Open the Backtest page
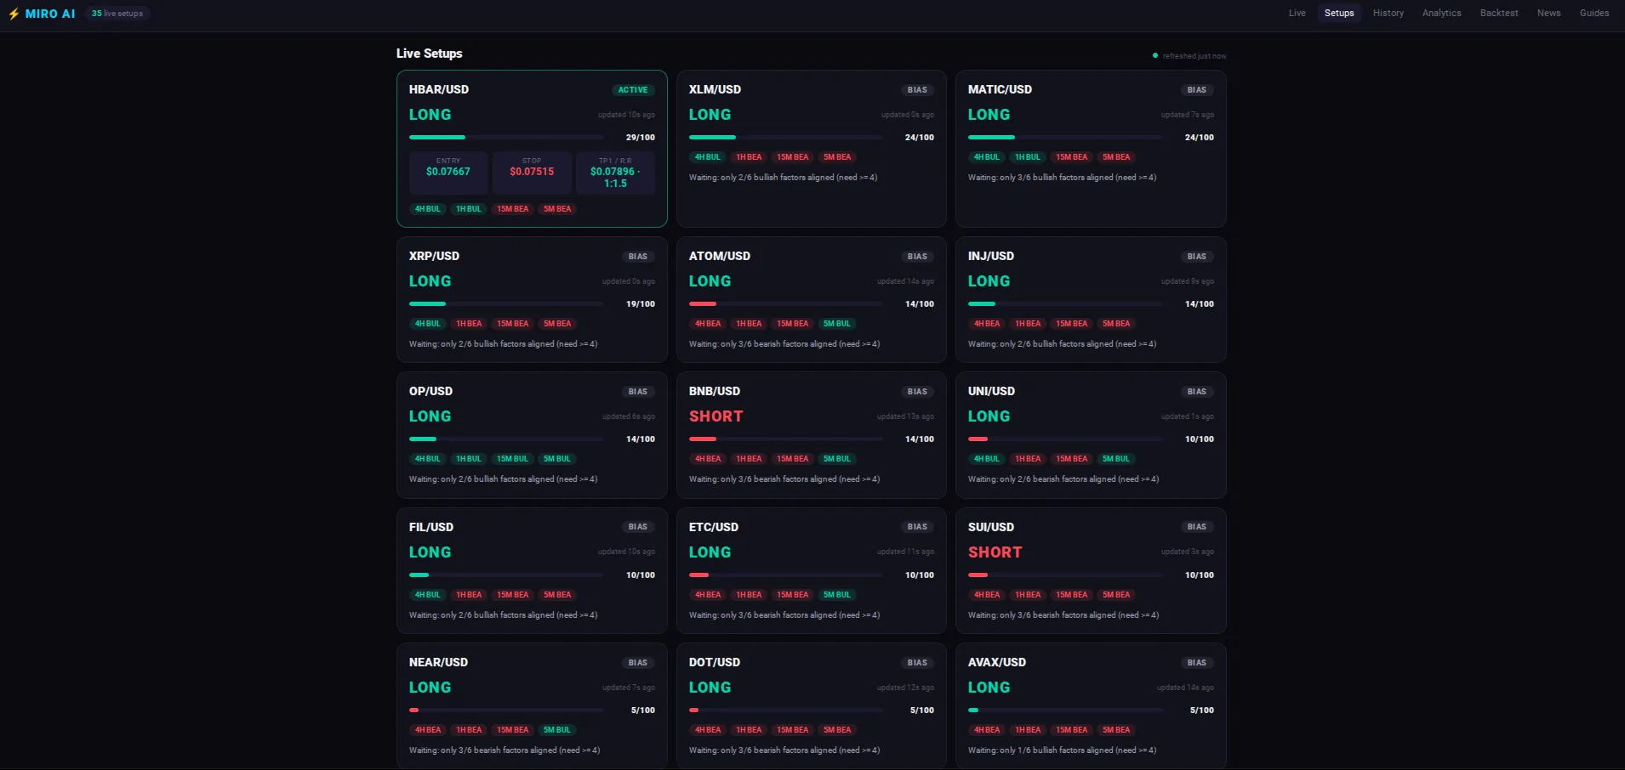Screen dimensions: 1625x770 [x=1498, y=13]
